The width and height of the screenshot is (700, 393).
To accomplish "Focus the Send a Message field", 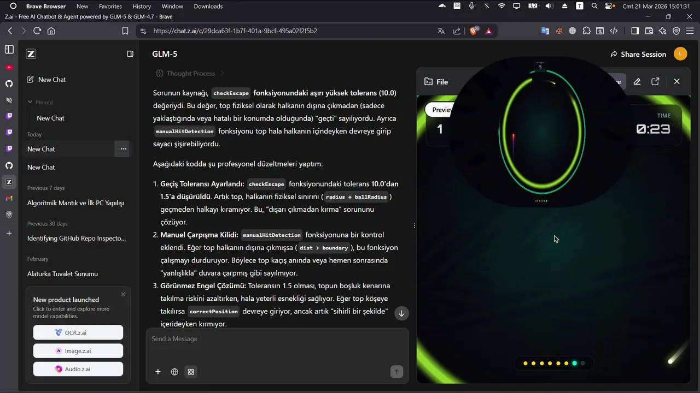I will pos(277,339).
